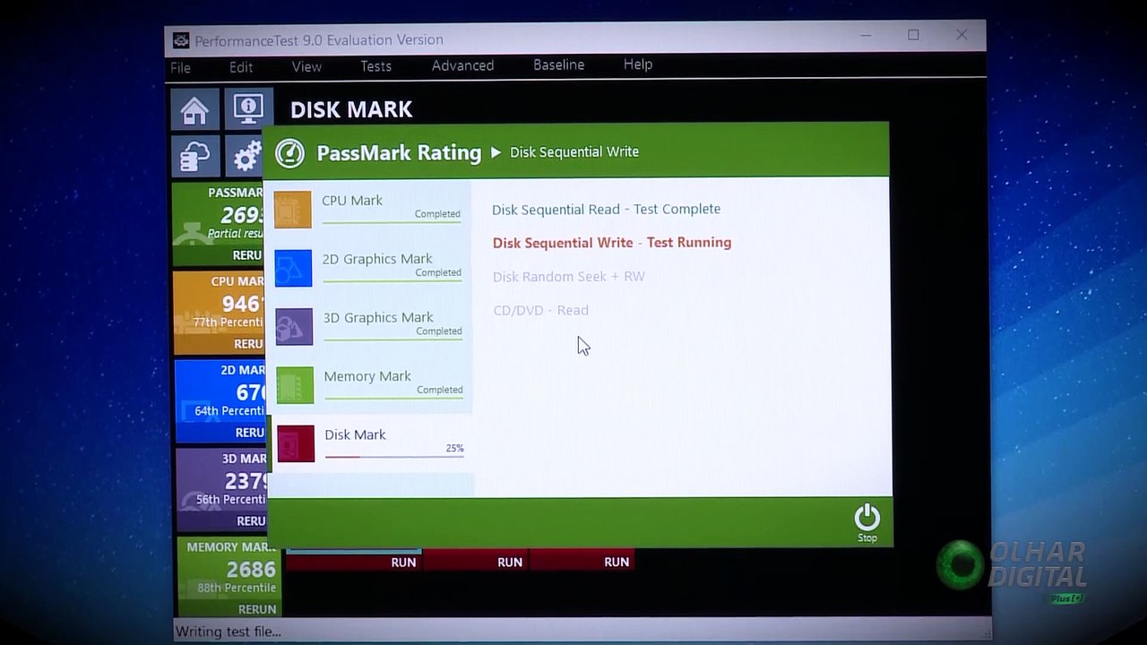Click the '25%' Disk Mark progress value
The image size is (1147, 645).
click(454, 448)
